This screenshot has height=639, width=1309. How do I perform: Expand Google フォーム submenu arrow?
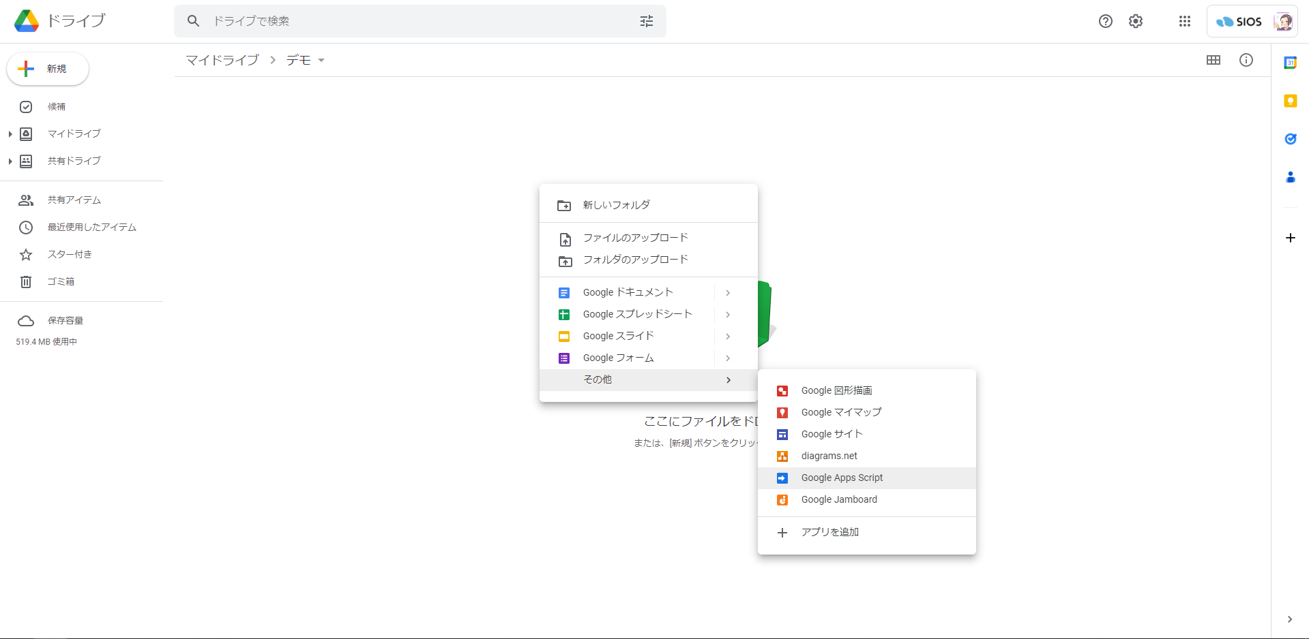point(728,358)
